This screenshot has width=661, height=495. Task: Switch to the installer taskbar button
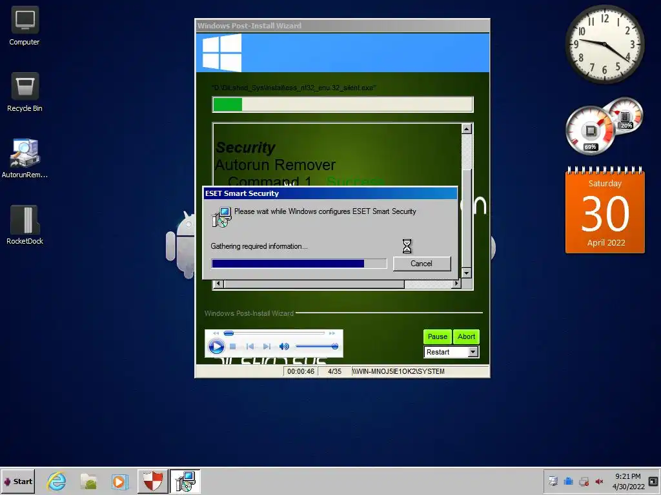[185, 481]
